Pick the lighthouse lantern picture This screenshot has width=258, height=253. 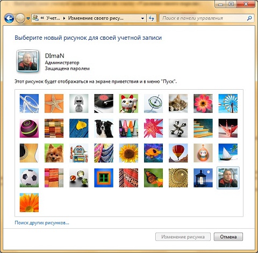click(203, 178)
